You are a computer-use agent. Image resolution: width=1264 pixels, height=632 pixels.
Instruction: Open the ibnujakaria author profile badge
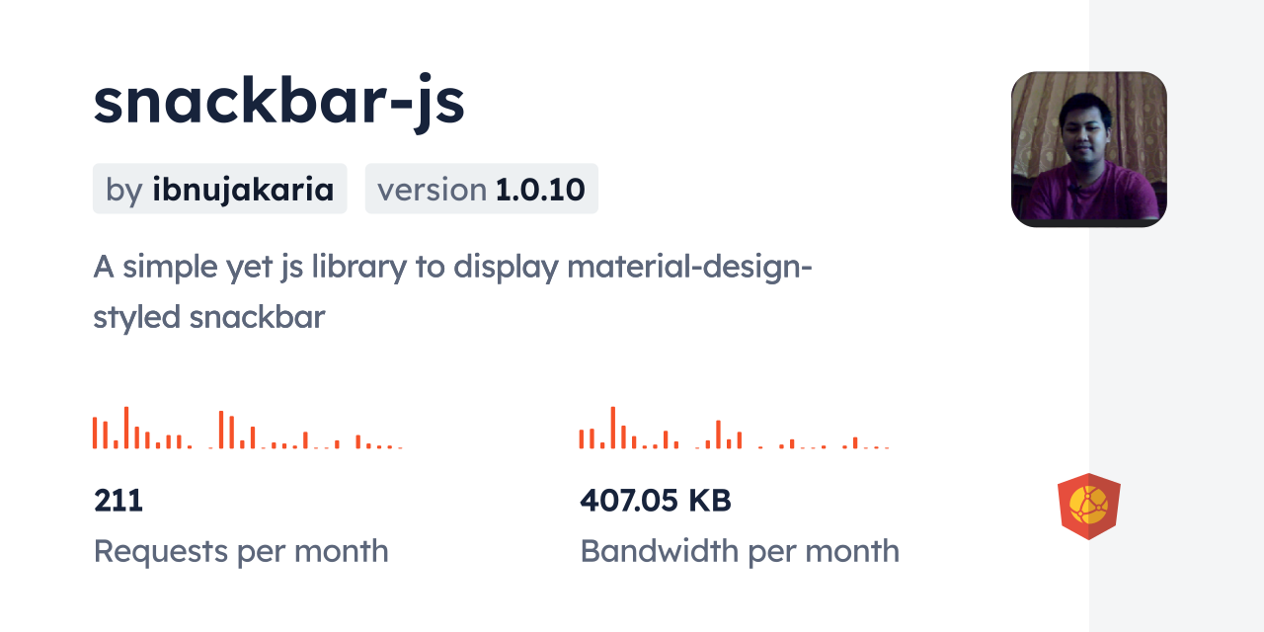(219, 189)
